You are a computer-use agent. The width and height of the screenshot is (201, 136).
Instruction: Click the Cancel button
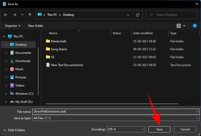tap(185, 129)
